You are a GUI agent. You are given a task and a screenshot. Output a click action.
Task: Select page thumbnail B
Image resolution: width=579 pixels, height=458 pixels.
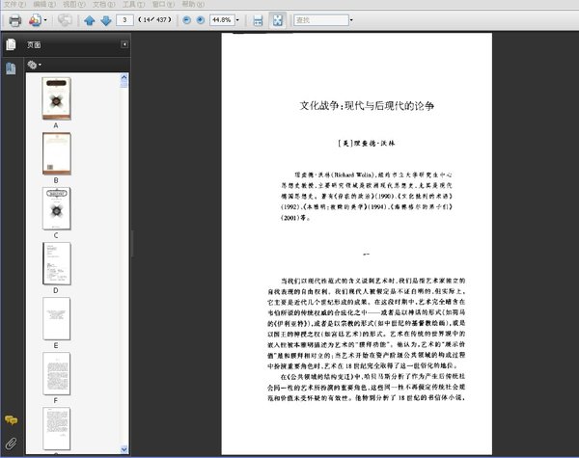(57, 153)
